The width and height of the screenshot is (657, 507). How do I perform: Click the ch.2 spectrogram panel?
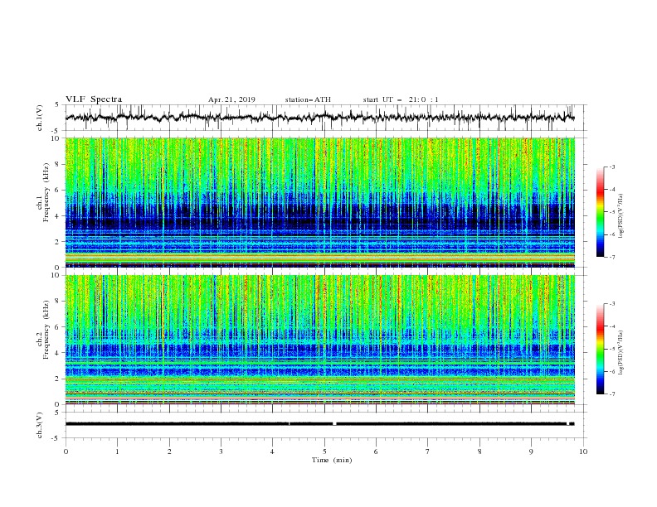[319, 340]
